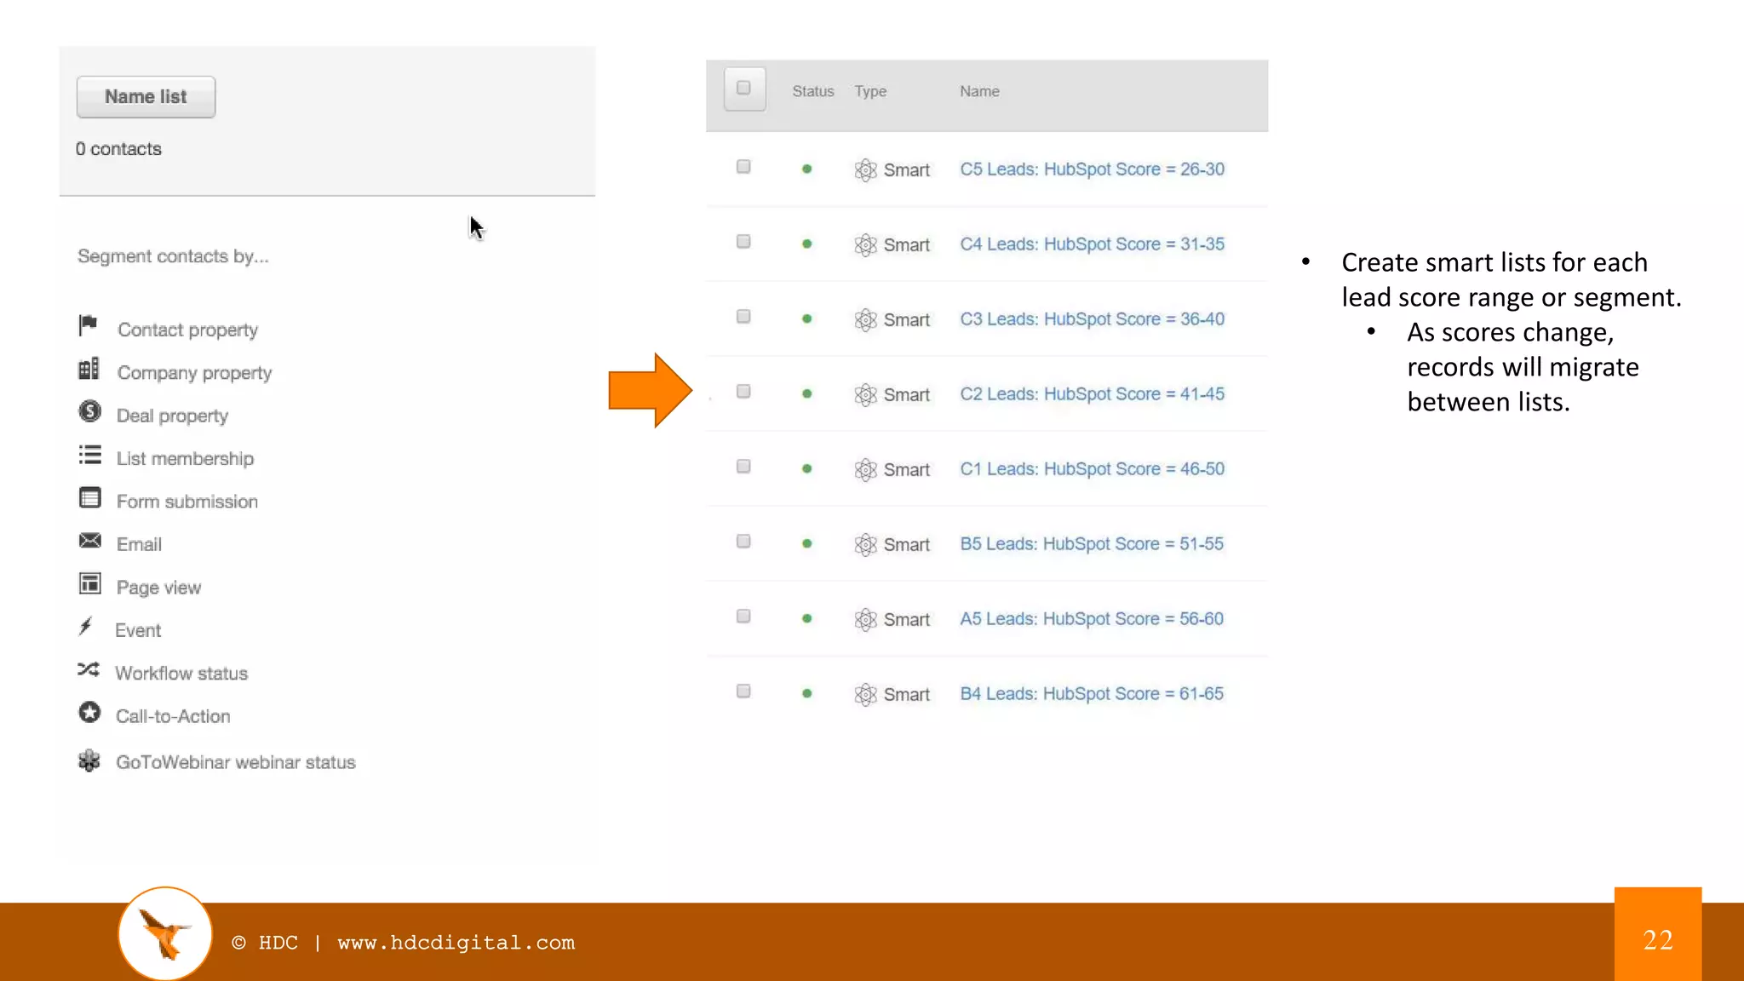Click the Form submission icon
1744x981 pixels.
click(x=89, y=497)
